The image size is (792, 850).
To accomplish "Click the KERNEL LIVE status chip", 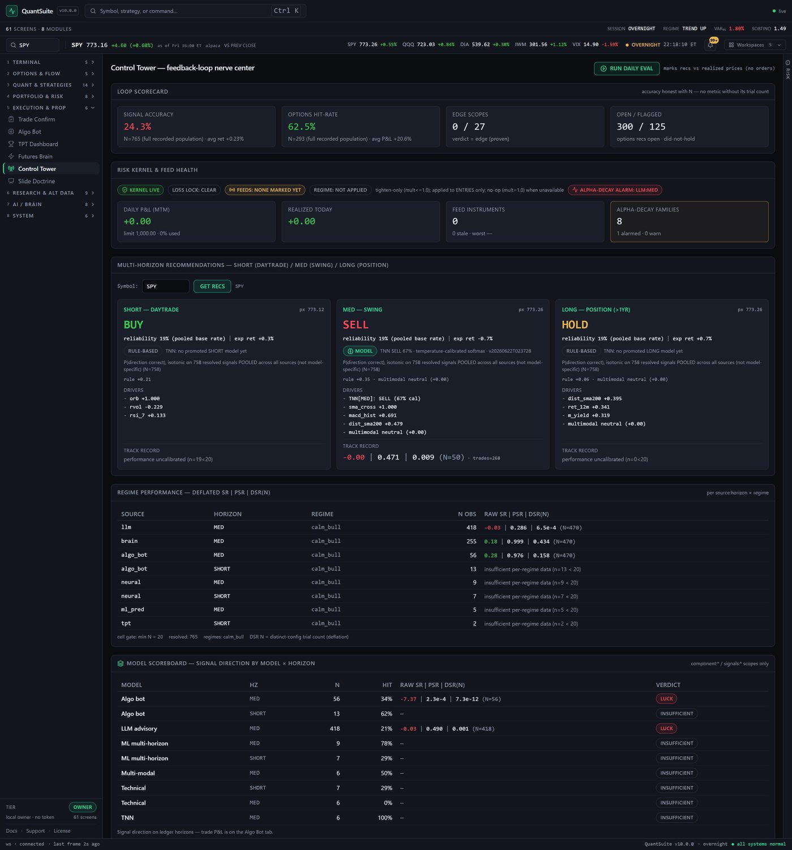I will point(141,190).
